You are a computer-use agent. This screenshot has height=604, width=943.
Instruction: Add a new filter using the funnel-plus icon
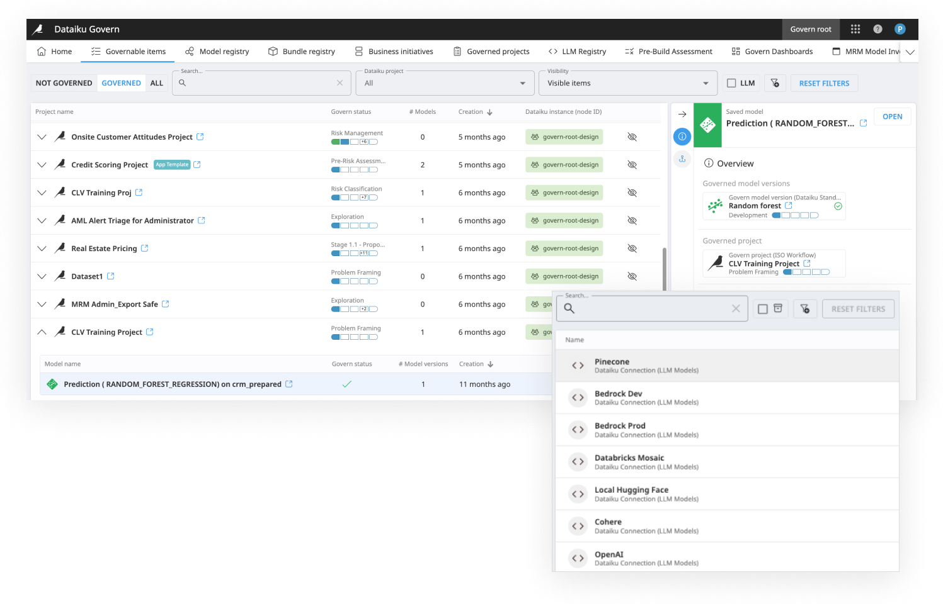[805, 308]
